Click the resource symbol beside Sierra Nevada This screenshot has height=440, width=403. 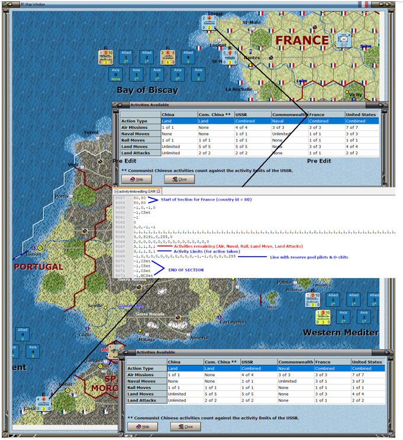point(178,318)
